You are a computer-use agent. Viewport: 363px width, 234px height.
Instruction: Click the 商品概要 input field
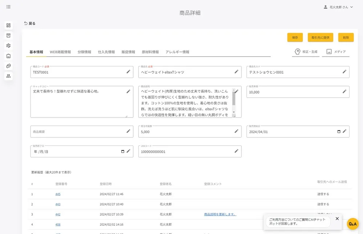(82, 131)
